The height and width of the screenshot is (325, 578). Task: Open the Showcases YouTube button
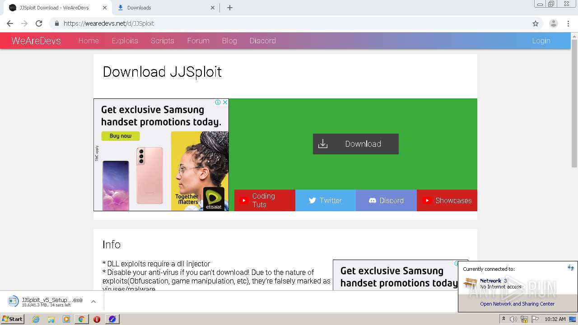[x=447, y=200]
